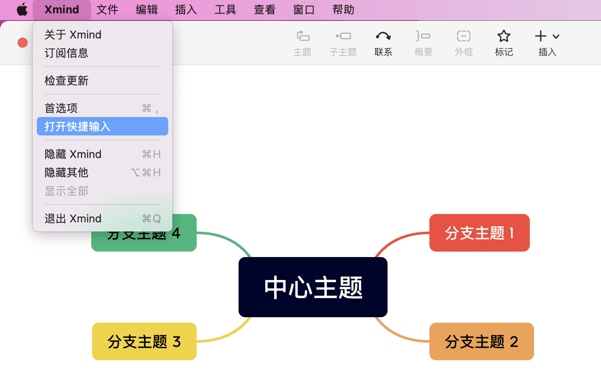Screen dimensions: 601x382
Task: Click the 中心主题 central topic node
Action: coord(313,287)
